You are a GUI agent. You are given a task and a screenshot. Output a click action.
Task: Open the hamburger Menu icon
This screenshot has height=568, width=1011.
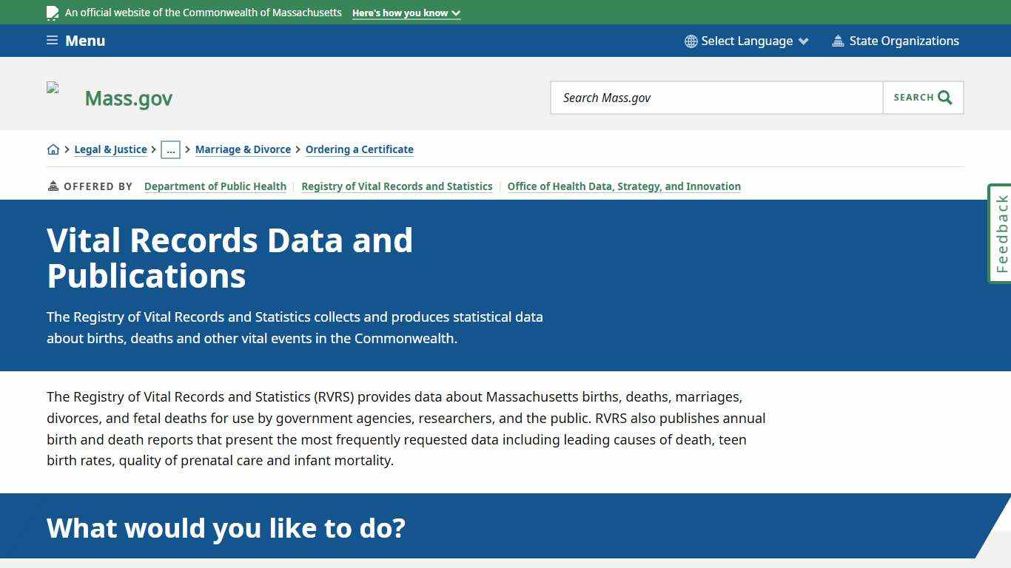[x=52, y=41]
